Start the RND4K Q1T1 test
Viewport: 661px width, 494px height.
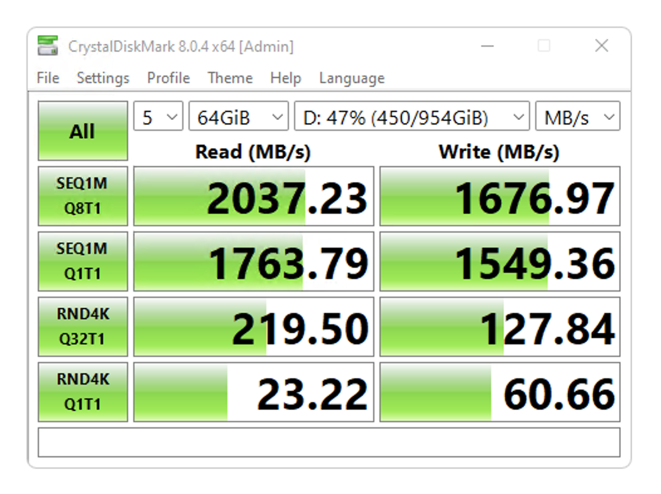83,392
